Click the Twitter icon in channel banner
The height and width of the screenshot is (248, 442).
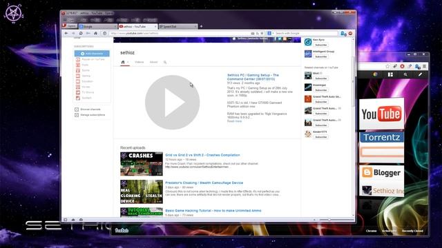click(280, 39)
